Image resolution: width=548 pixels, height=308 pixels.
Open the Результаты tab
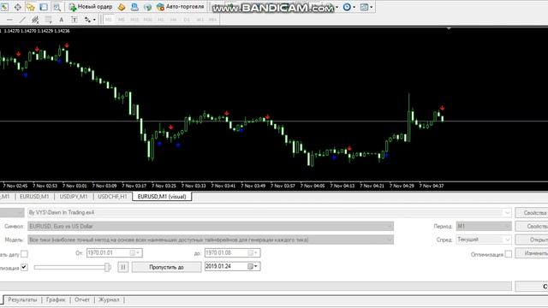click(22, 300)
